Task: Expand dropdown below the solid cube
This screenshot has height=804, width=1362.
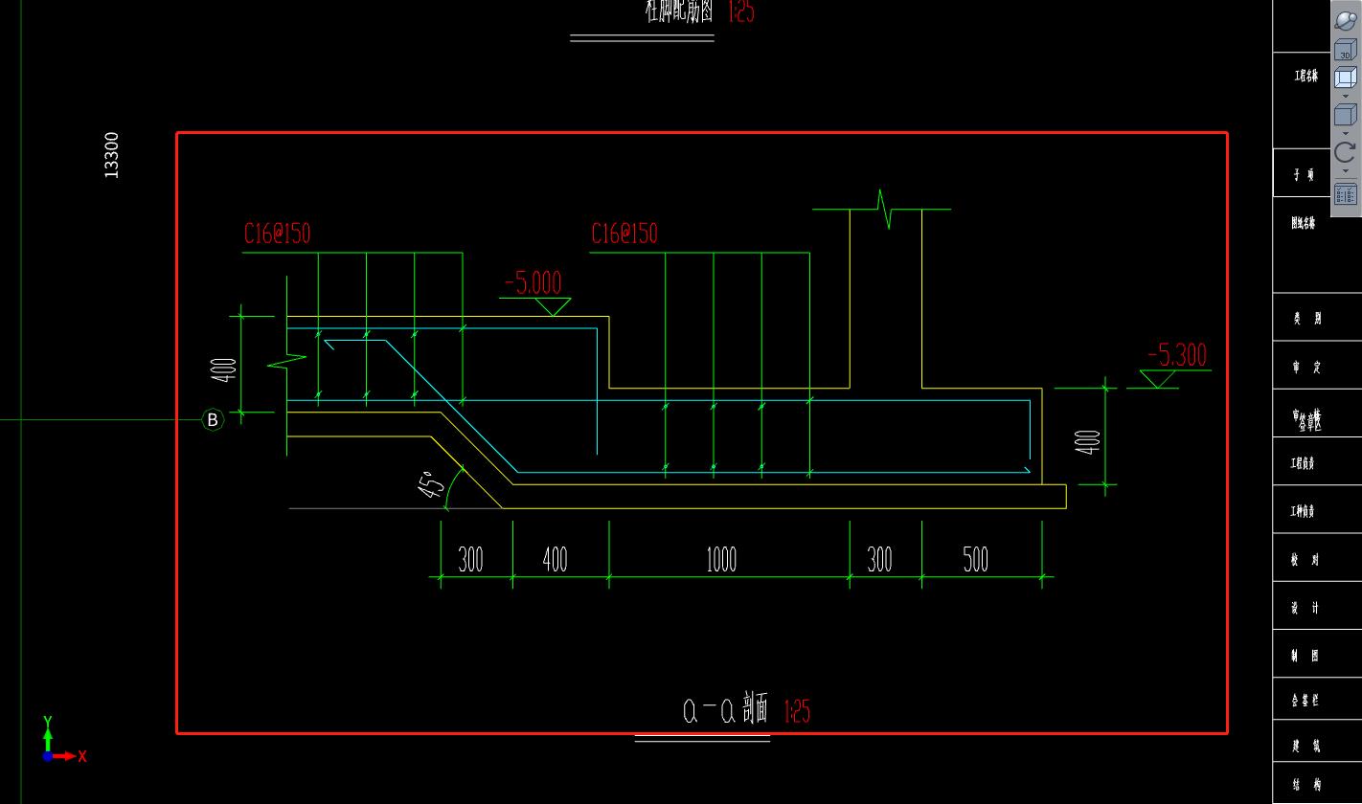Action: tap(1346, 133)
